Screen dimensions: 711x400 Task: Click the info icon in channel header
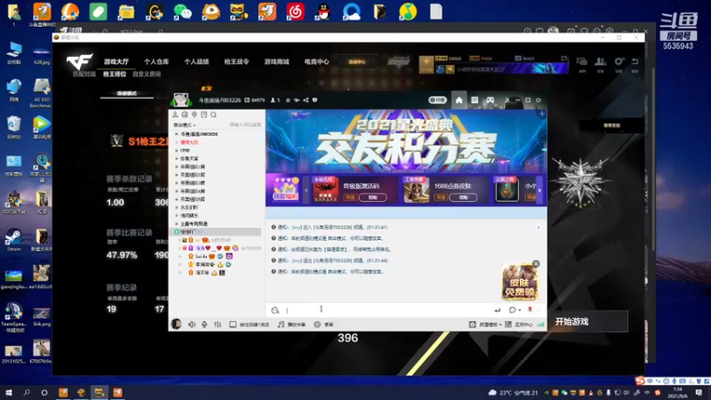[x=315, y=100]
